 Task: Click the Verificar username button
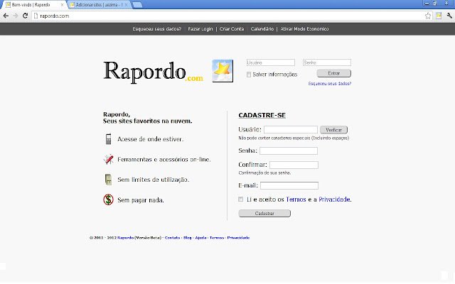[x=333, y=130]
